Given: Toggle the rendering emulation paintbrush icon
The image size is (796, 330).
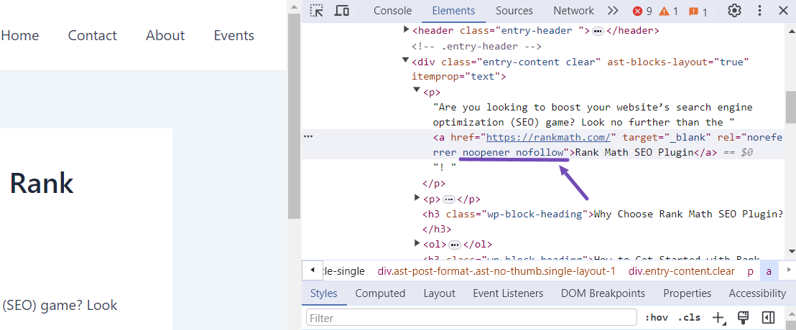Looking at the screenshot, I should [x=744, y=318].
